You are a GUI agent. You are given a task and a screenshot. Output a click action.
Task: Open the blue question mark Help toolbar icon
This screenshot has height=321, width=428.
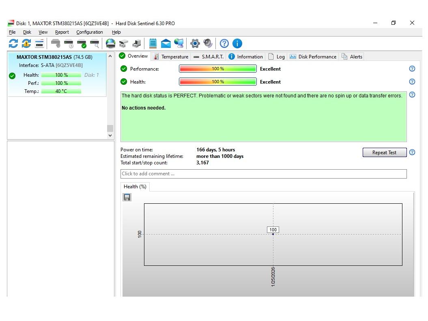[x=224, y=43]
